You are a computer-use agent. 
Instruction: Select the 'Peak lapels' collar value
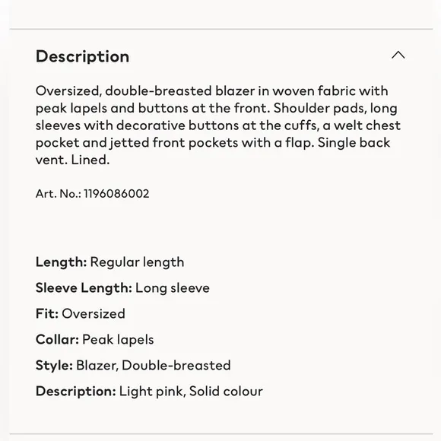pos(118,339)
